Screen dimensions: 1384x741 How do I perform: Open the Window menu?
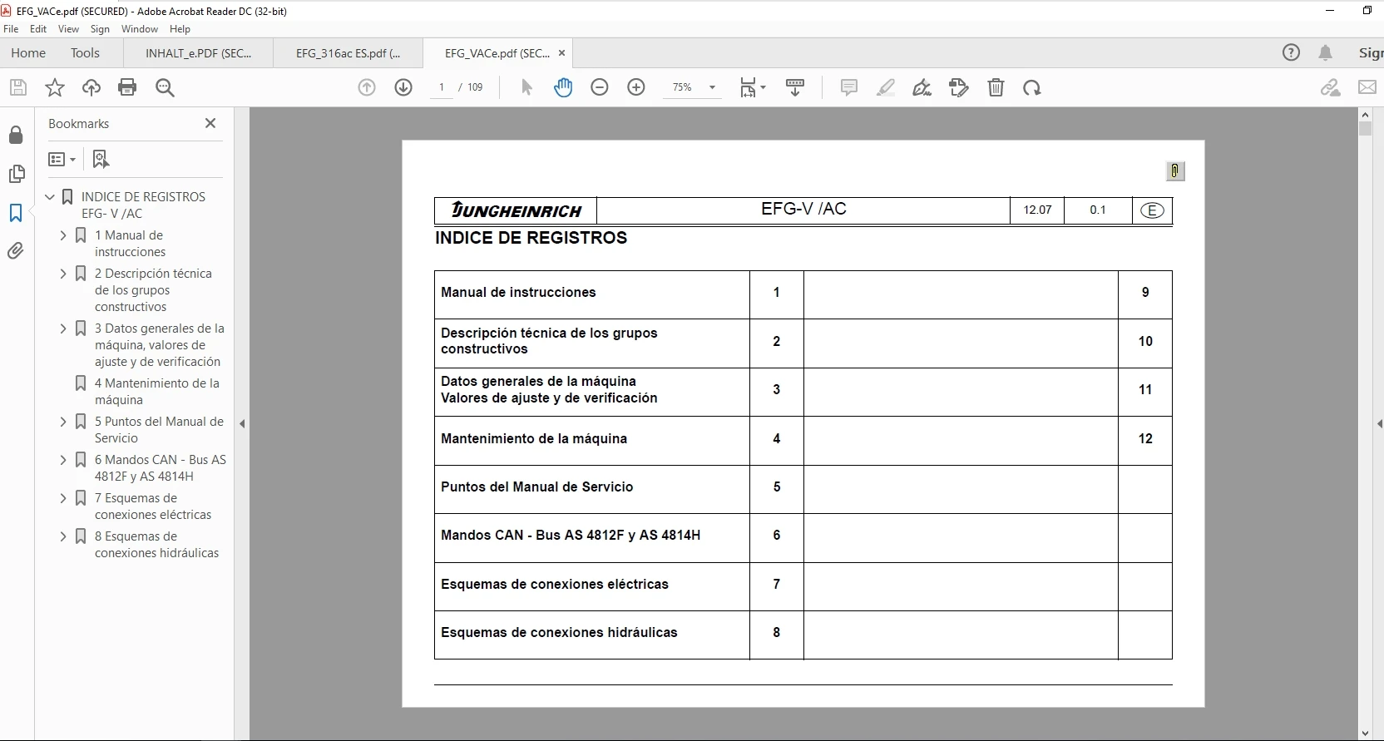pos(139,28)
